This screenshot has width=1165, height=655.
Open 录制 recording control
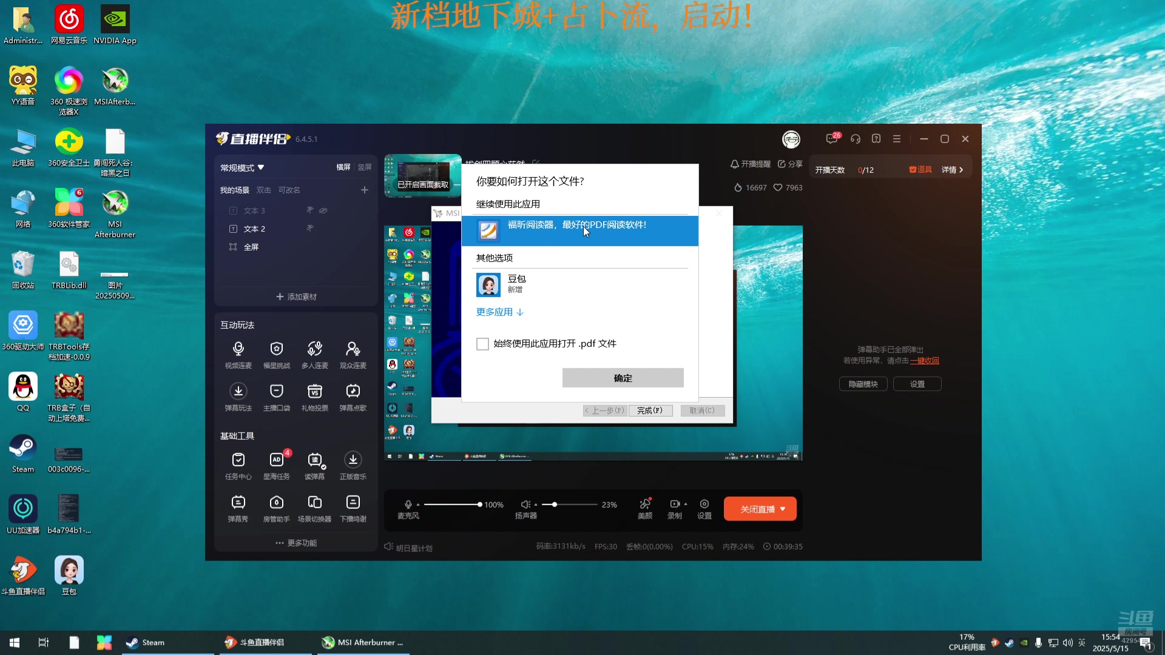[675, 505]
